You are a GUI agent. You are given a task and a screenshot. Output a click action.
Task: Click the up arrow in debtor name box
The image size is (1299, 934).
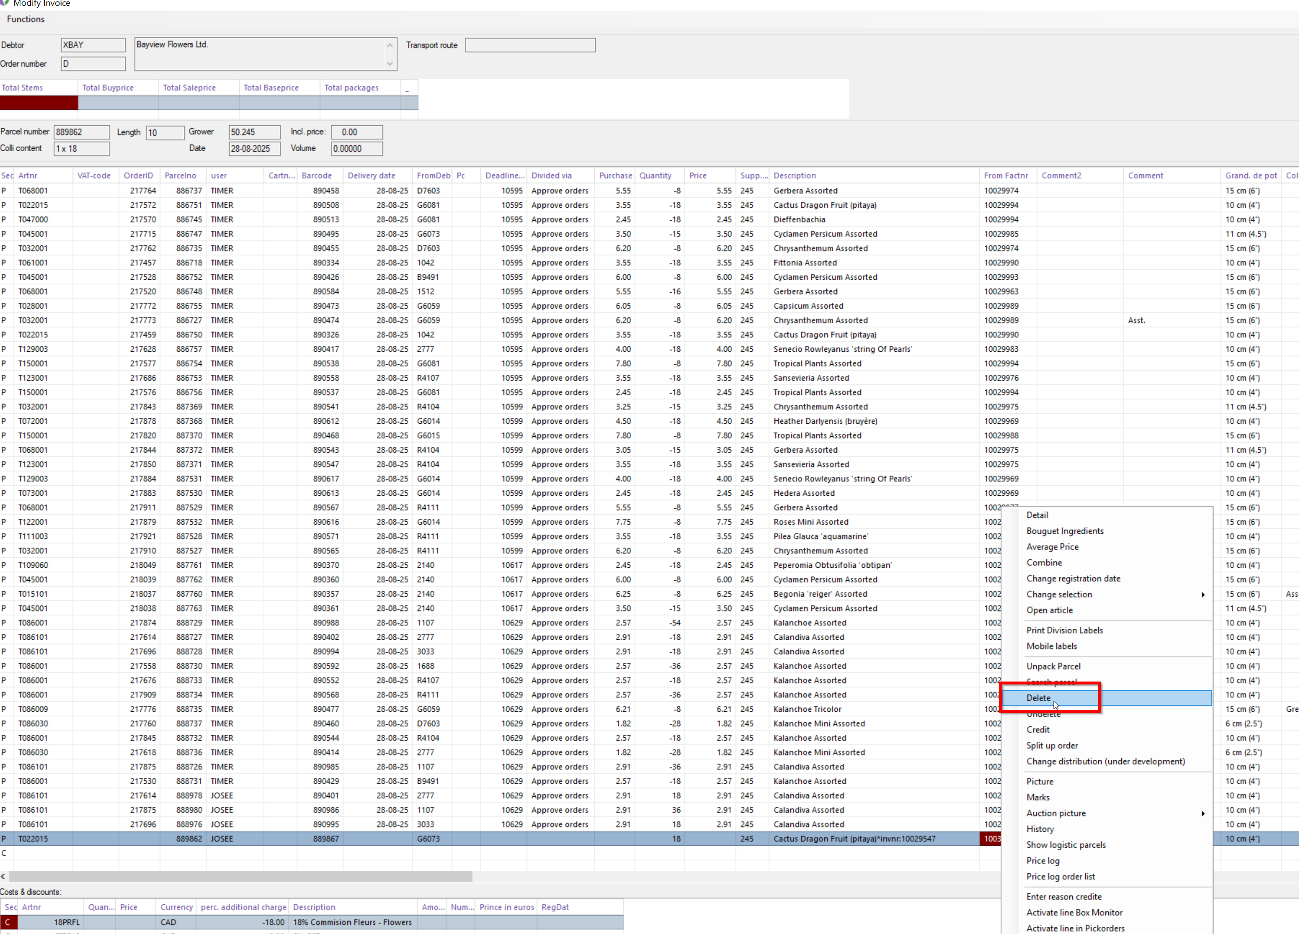[x=390, y=45]
